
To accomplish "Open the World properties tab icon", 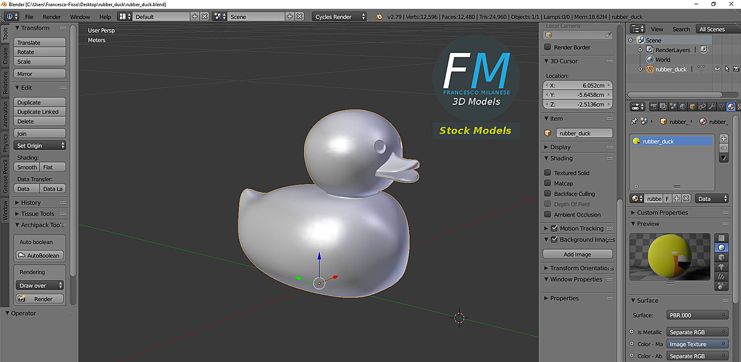I will [x=682, y=107].
